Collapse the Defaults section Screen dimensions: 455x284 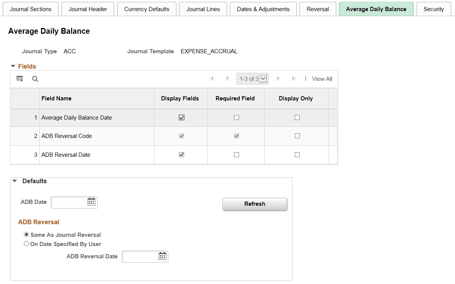(x=15, y=181)
